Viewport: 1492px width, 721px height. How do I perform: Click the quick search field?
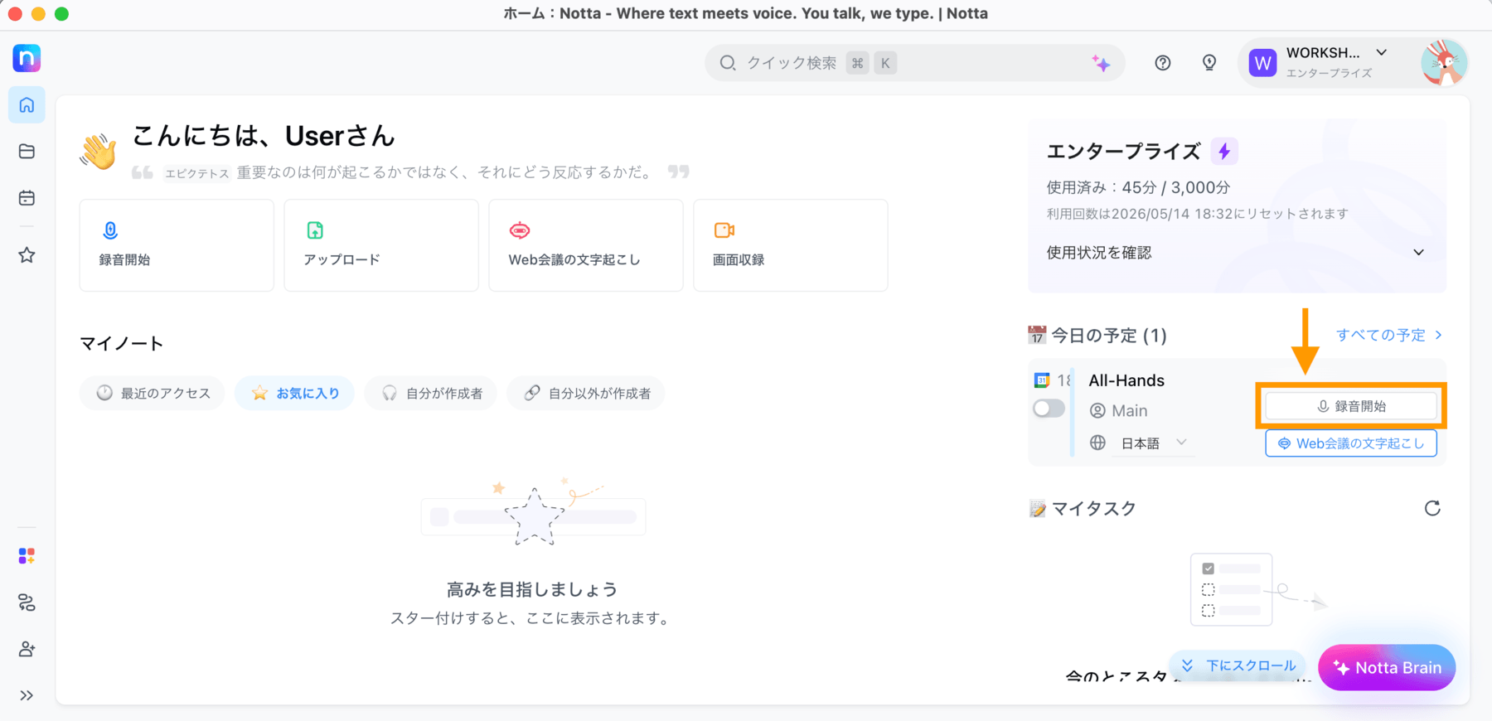coord(914,63)
